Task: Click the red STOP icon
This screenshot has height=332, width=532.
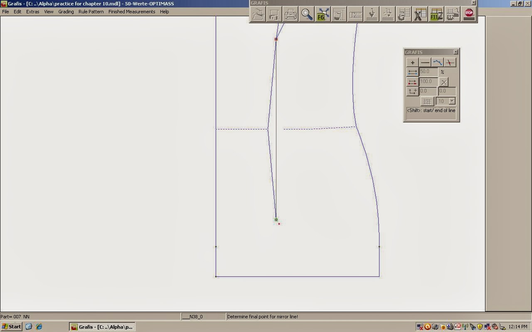Action: [x=469, y=15]
